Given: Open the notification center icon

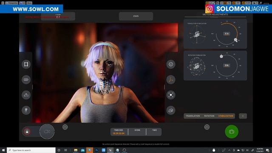Looking at the screenshot, I should 267,150.
